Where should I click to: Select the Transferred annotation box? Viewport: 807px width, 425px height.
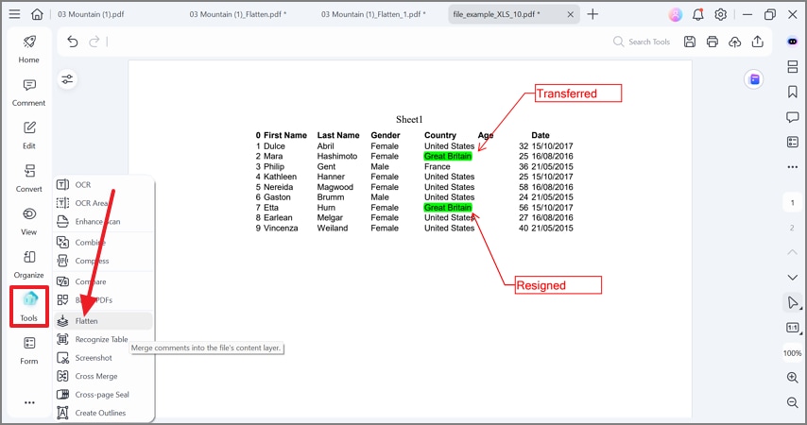tap(578, 93)
